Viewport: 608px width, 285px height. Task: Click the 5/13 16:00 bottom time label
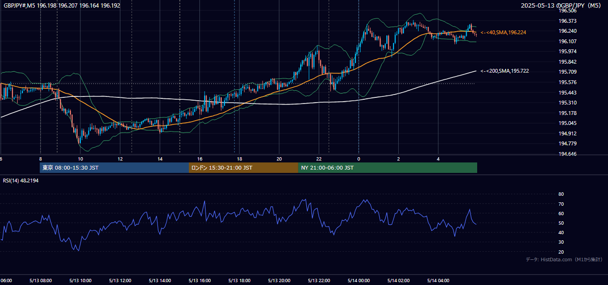tap(200, 281)
